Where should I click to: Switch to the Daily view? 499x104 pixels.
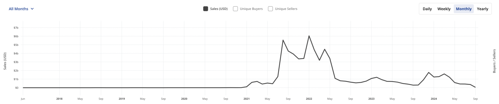pos(427,9)
